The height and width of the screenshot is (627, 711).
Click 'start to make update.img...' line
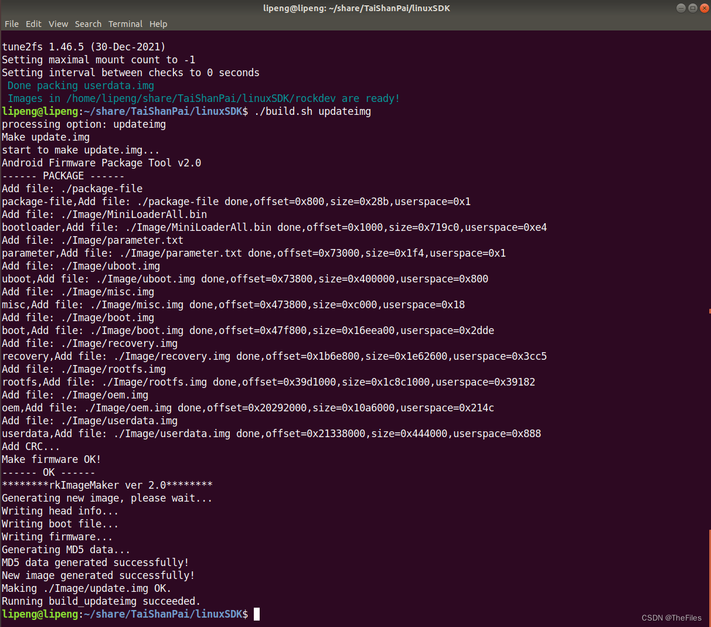81,150
